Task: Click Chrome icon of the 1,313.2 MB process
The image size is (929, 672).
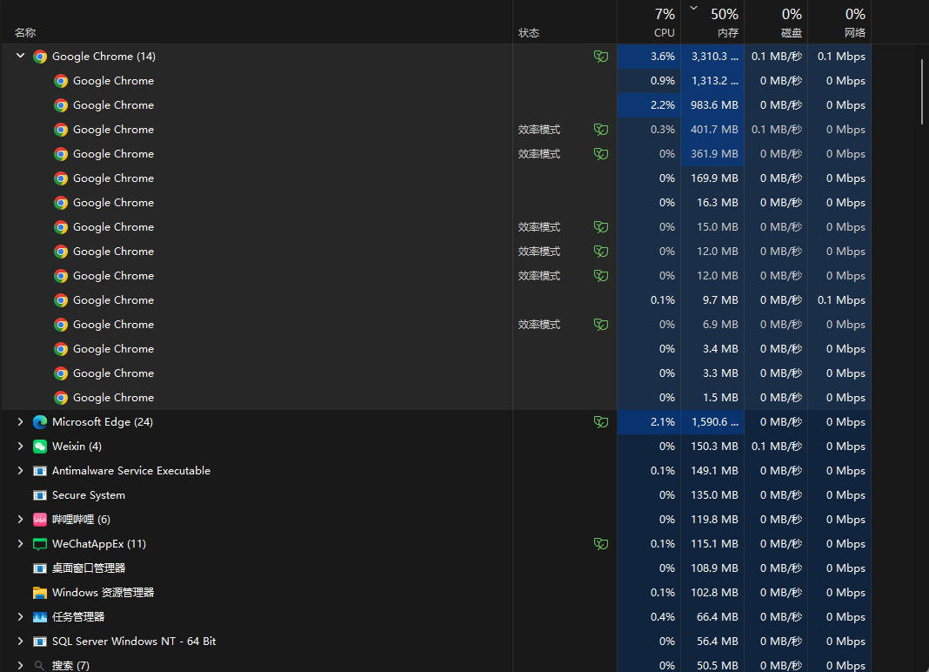Action: click(x=60, y=81)
